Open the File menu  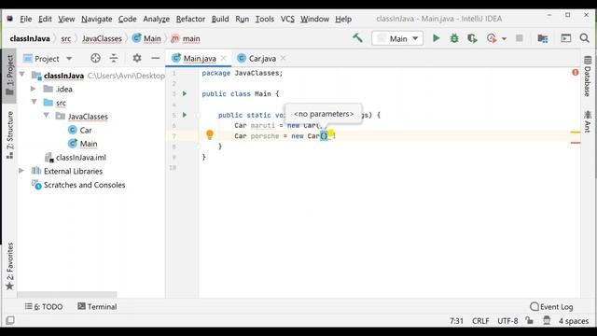25,19
